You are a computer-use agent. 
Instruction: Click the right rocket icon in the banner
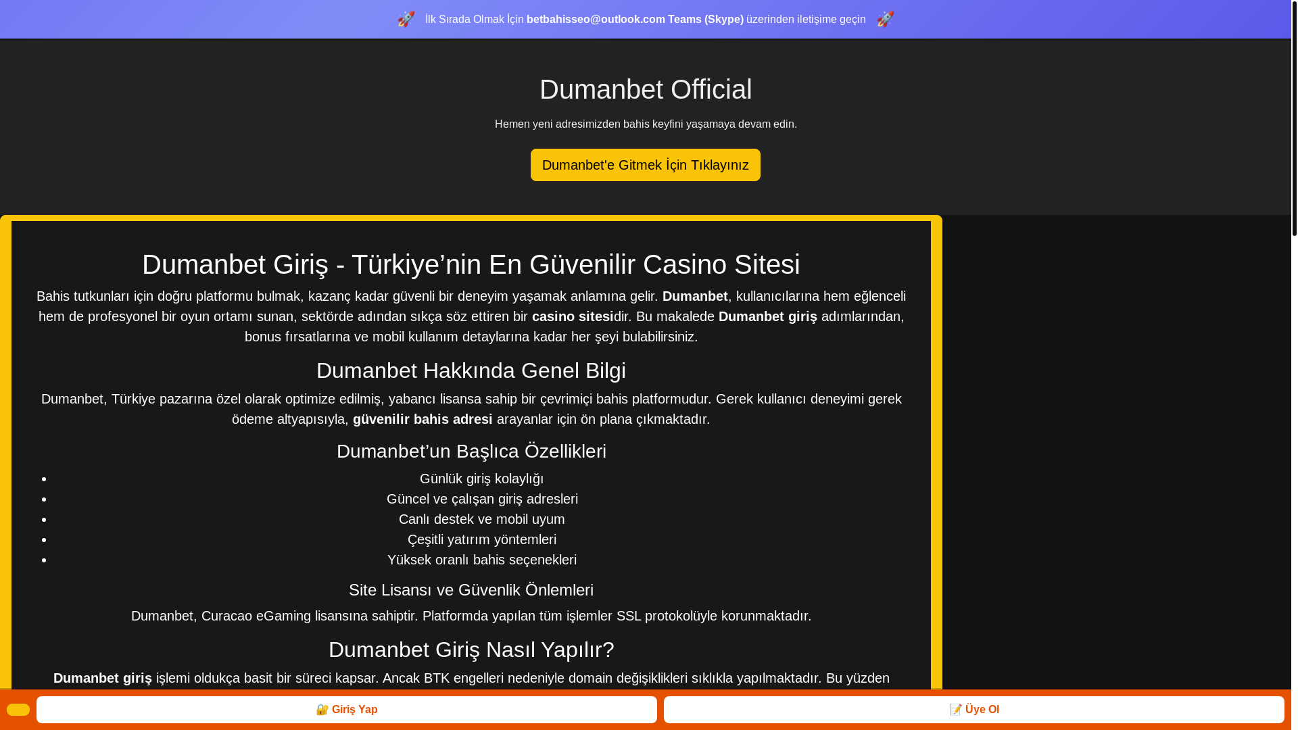pyautogui.click(x=886, y=19)
